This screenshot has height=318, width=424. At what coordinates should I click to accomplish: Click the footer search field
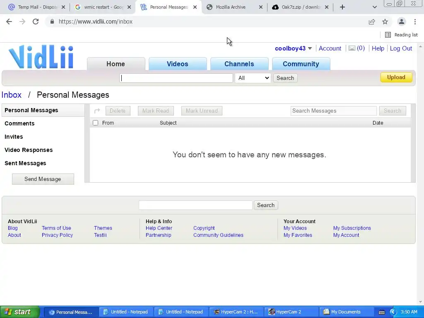click(195, 205)
